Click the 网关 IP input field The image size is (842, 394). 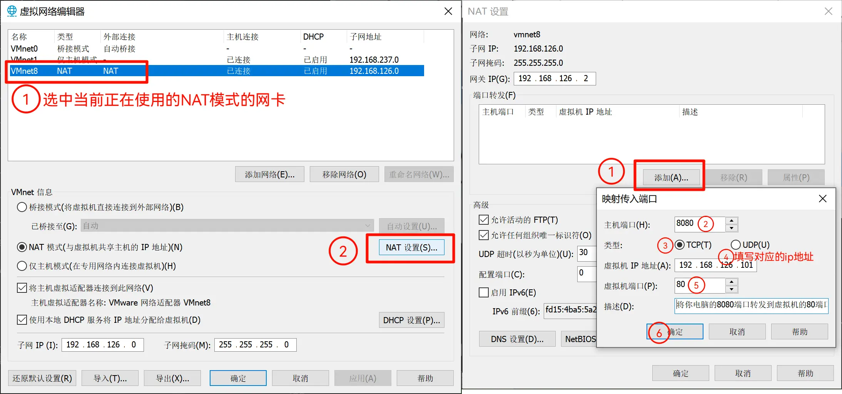tap(555, 78)
